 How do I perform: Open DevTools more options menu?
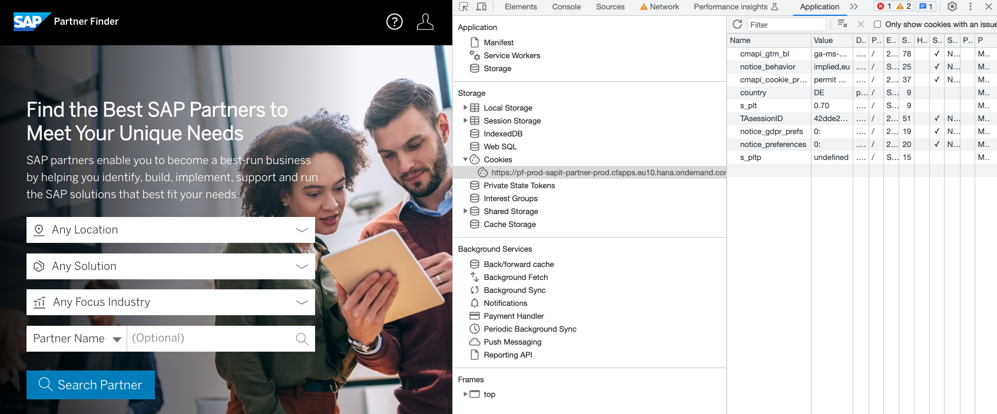970,6
